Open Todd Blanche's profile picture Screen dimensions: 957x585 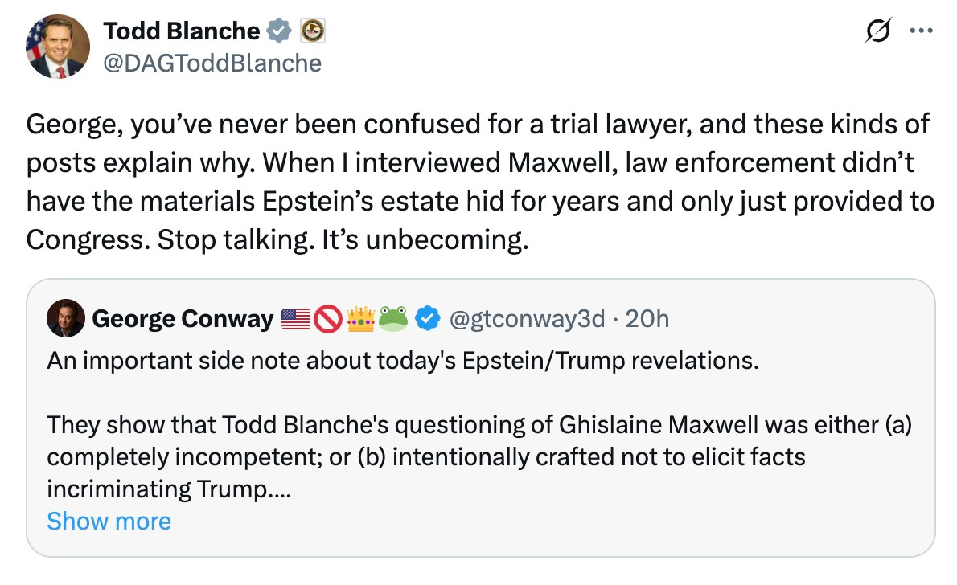click(x=57, y=44)
